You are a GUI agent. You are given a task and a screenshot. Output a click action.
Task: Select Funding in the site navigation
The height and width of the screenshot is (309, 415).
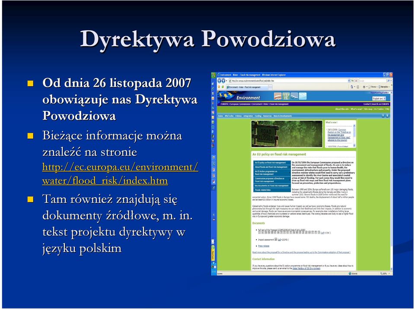pos(258,116)
